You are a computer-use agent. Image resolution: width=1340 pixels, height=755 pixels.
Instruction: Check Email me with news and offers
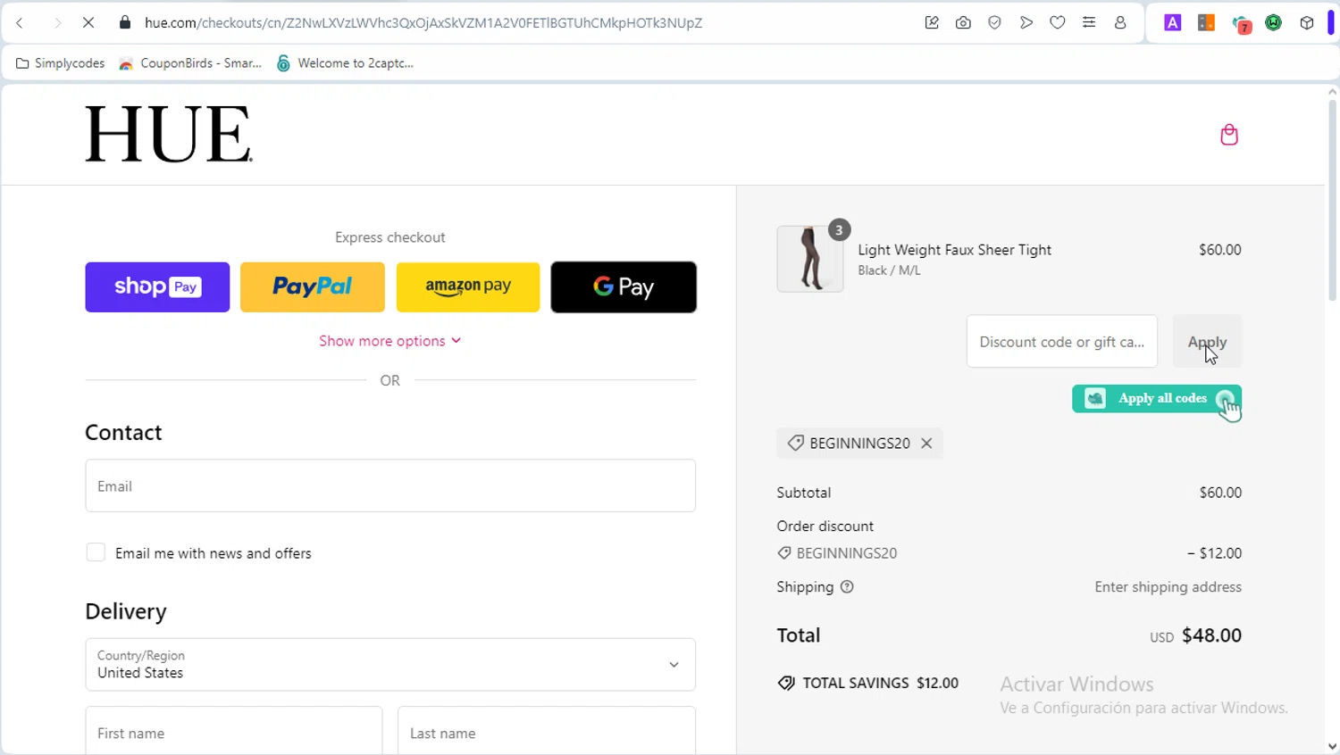[96, 552]
